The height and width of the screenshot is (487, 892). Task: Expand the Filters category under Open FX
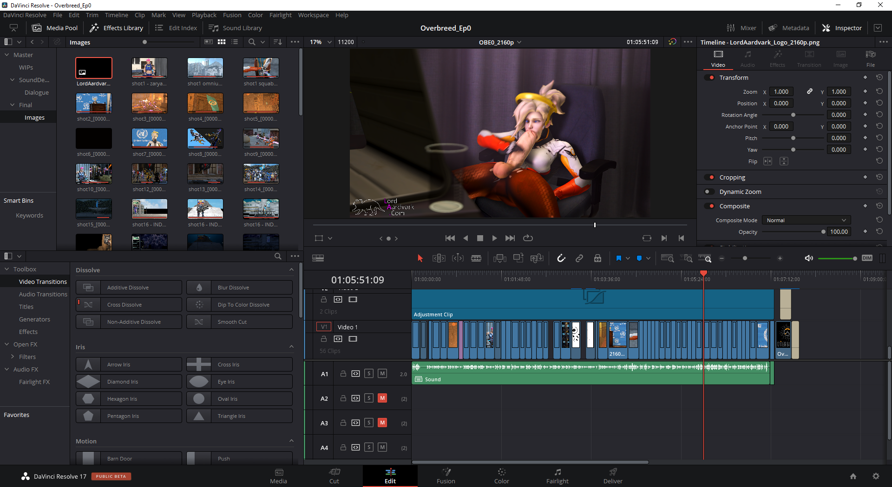point(13,357)
